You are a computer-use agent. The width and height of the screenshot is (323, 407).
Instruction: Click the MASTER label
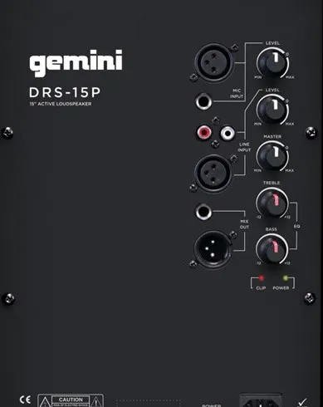coord(272,137)
